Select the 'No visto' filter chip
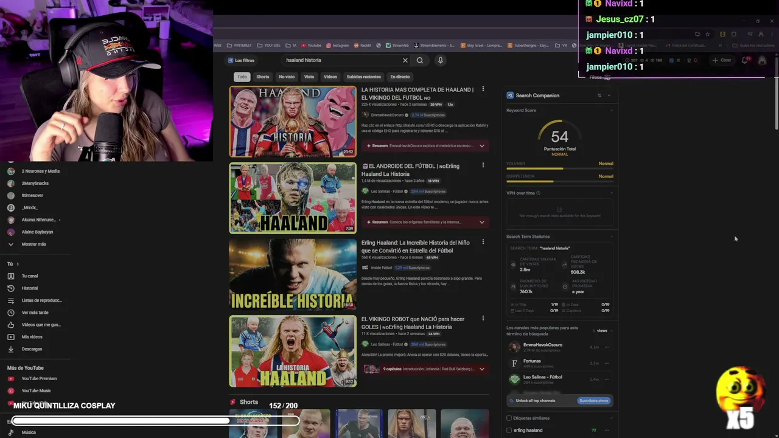Viewport: 779px width, 438px height. tap(287, 77)
